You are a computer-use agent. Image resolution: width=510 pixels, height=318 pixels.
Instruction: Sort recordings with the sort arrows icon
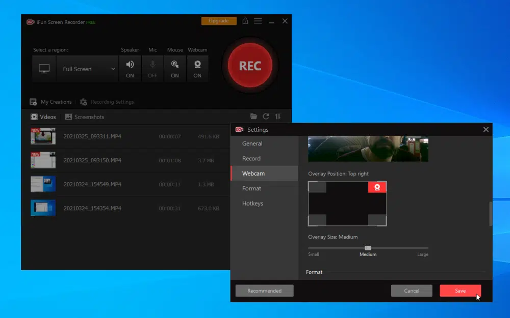pyautogui.click(x=278, y=116)
